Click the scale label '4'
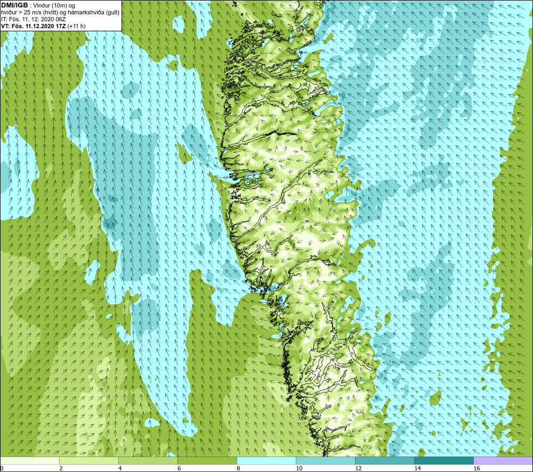The height and width of the screenshot is (472, 533). click(x=120, y=468)
